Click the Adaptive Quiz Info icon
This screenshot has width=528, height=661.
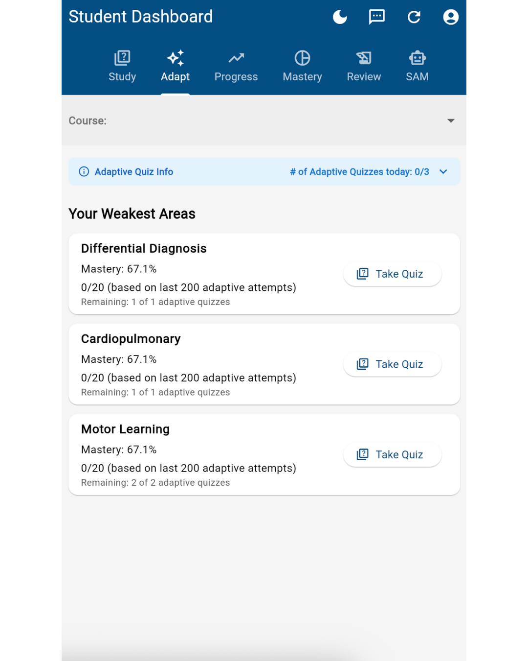84,172
